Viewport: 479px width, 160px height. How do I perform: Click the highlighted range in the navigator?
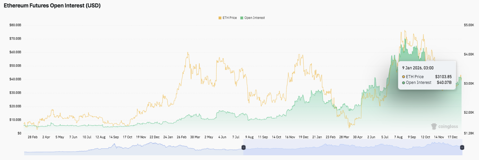click(353, 148)
